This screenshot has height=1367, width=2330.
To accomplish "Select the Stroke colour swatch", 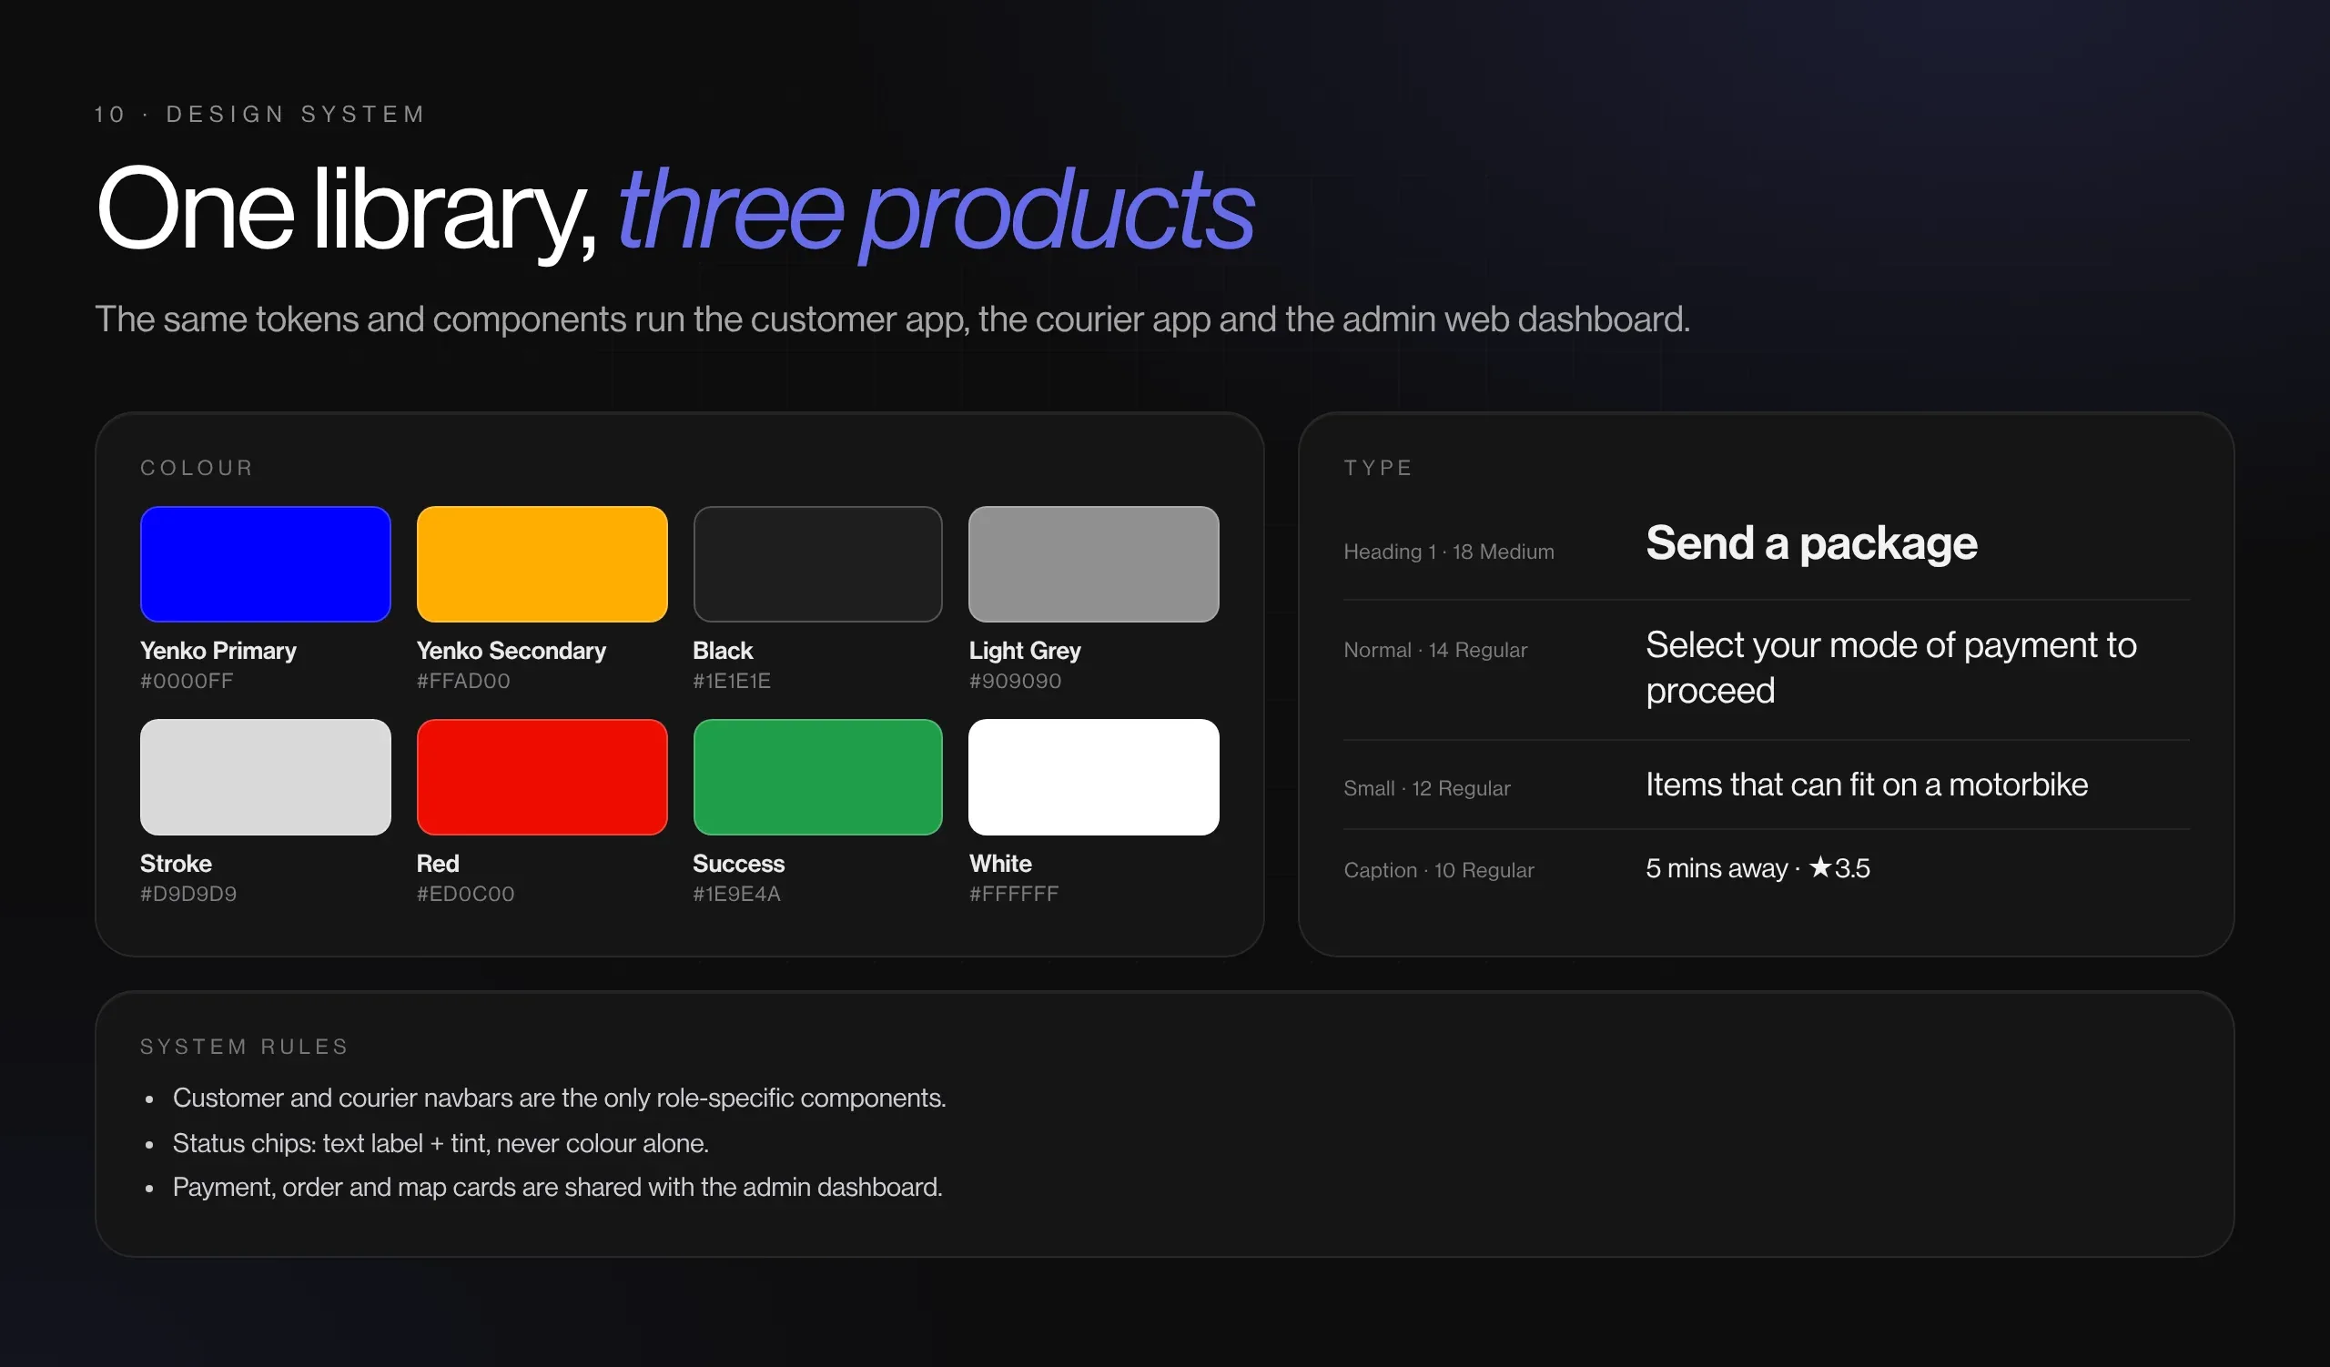I will pyautogui.click(x=266, y=777).
